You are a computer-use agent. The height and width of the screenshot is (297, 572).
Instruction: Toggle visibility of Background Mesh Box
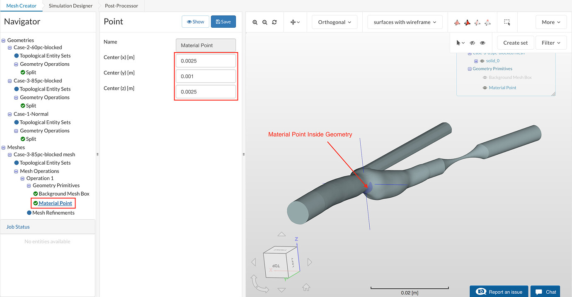485,77
